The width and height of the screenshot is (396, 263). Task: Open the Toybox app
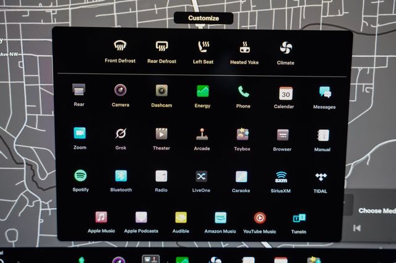coord(243,134)
